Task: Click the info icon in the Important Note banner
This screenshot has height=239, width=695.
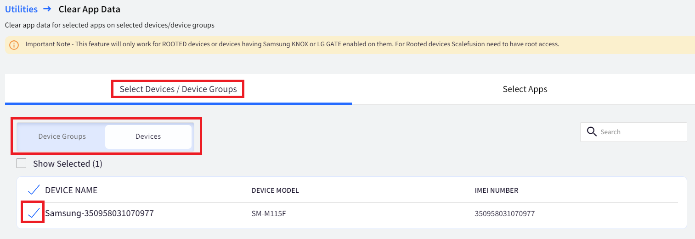Action: point(14,45)
